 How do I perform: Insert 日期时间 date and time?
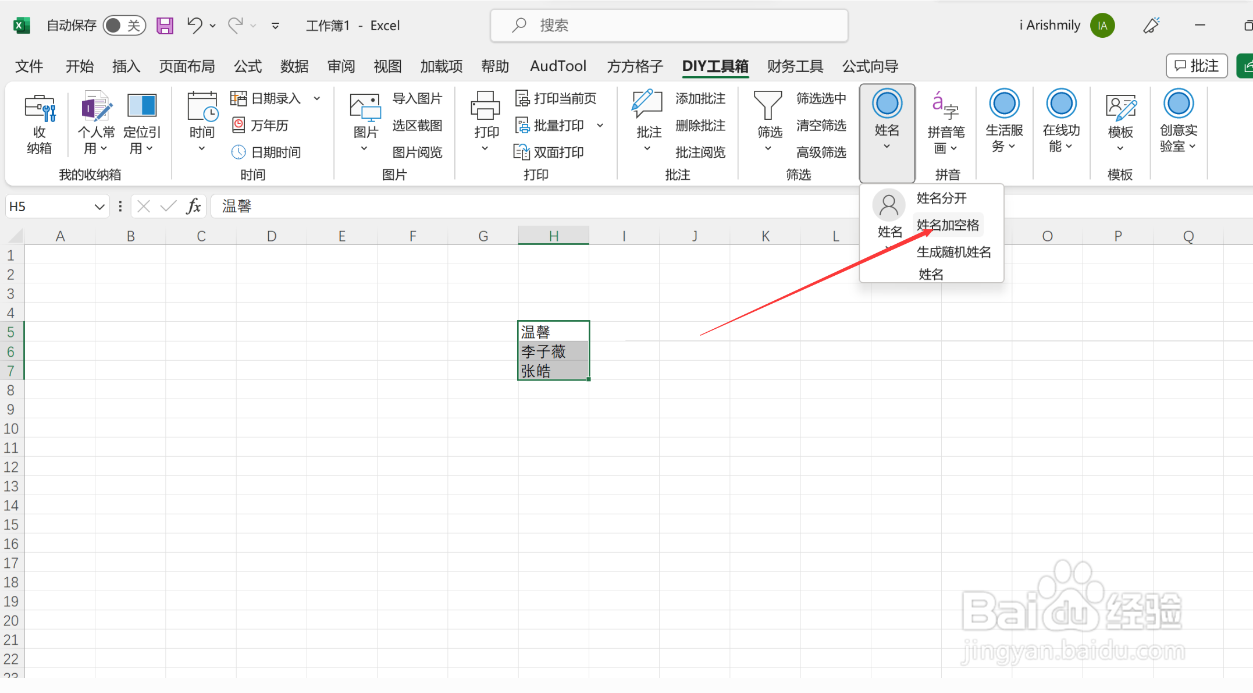pos(266,152)
